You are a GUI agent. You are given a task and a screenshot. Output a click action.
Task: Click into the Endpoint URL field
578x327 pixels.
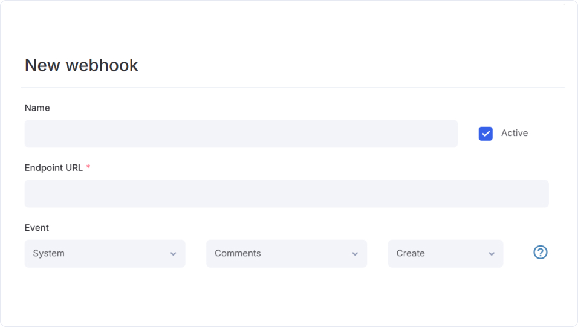286,193
